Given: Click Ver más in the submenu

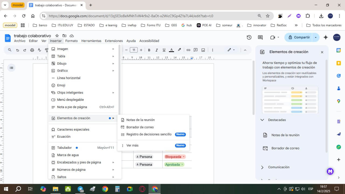Looking at the screenshot, I should pos(153,145).
